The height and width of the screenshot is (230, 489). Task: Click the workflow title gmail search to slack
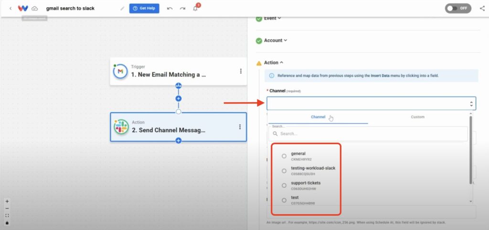71,9
